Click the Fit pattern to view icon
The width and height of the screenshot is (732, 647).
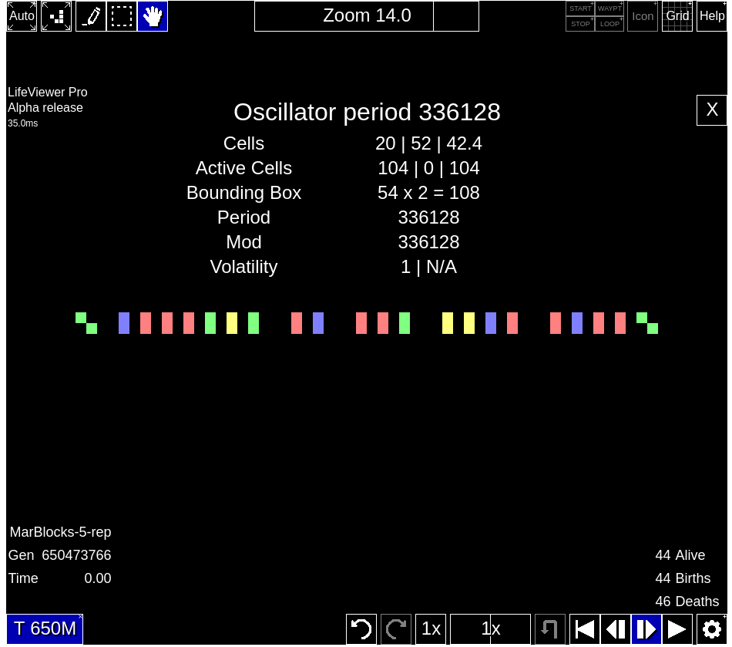pyautogui.click(x=56, y=16)
